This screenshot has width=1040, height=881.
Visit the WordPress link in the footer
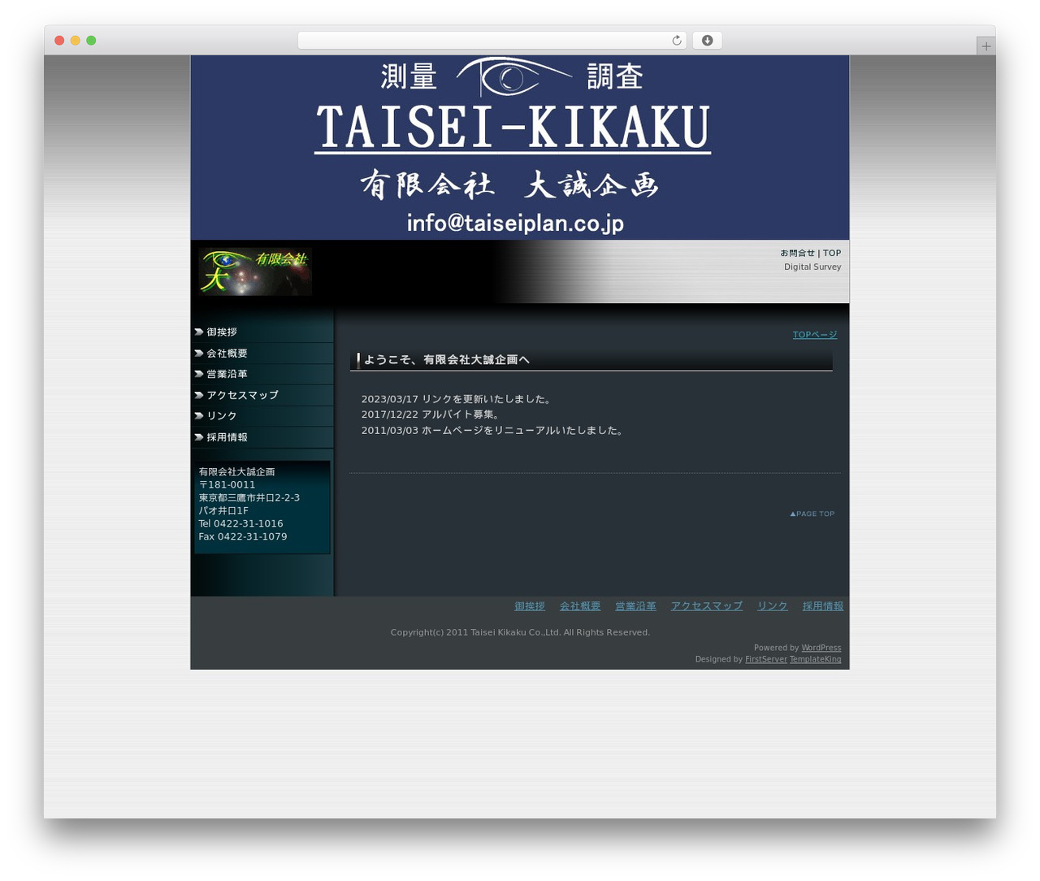click(x=821, y=649)
